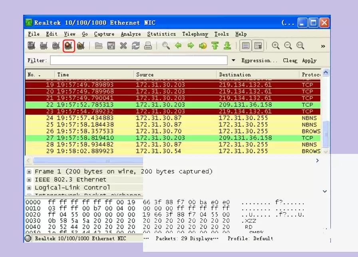This screenshot has height=257, width=358.
Task: Open the File menu
Action: pyautogui.click(x=34, y=34)
